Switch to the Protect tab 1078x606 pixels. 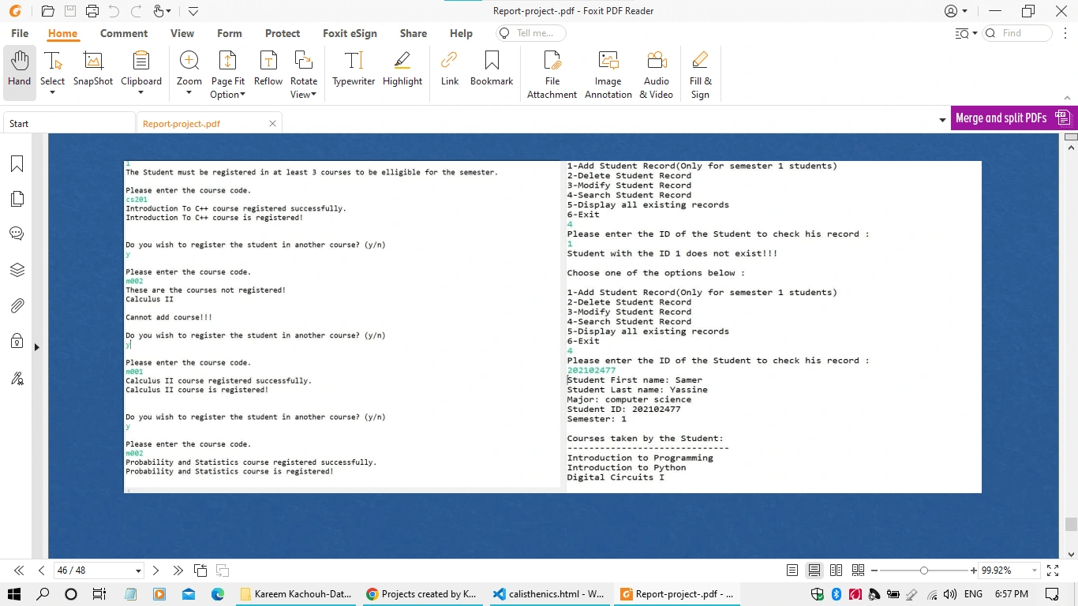[283, 33]
